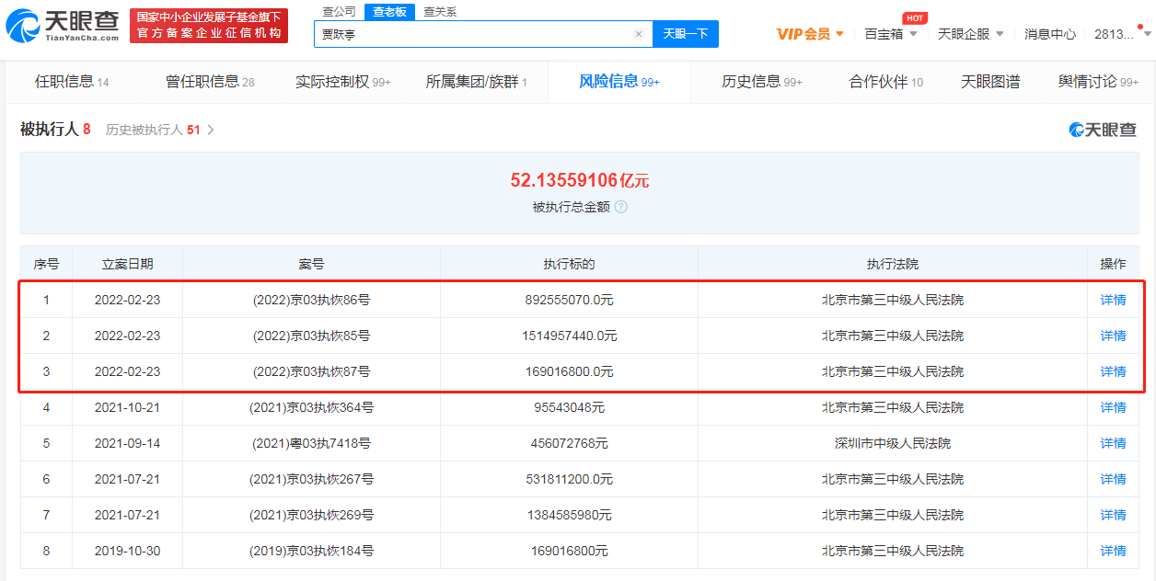
Task: Select the 查老板 search tab
Action: (x=389, y=12)
